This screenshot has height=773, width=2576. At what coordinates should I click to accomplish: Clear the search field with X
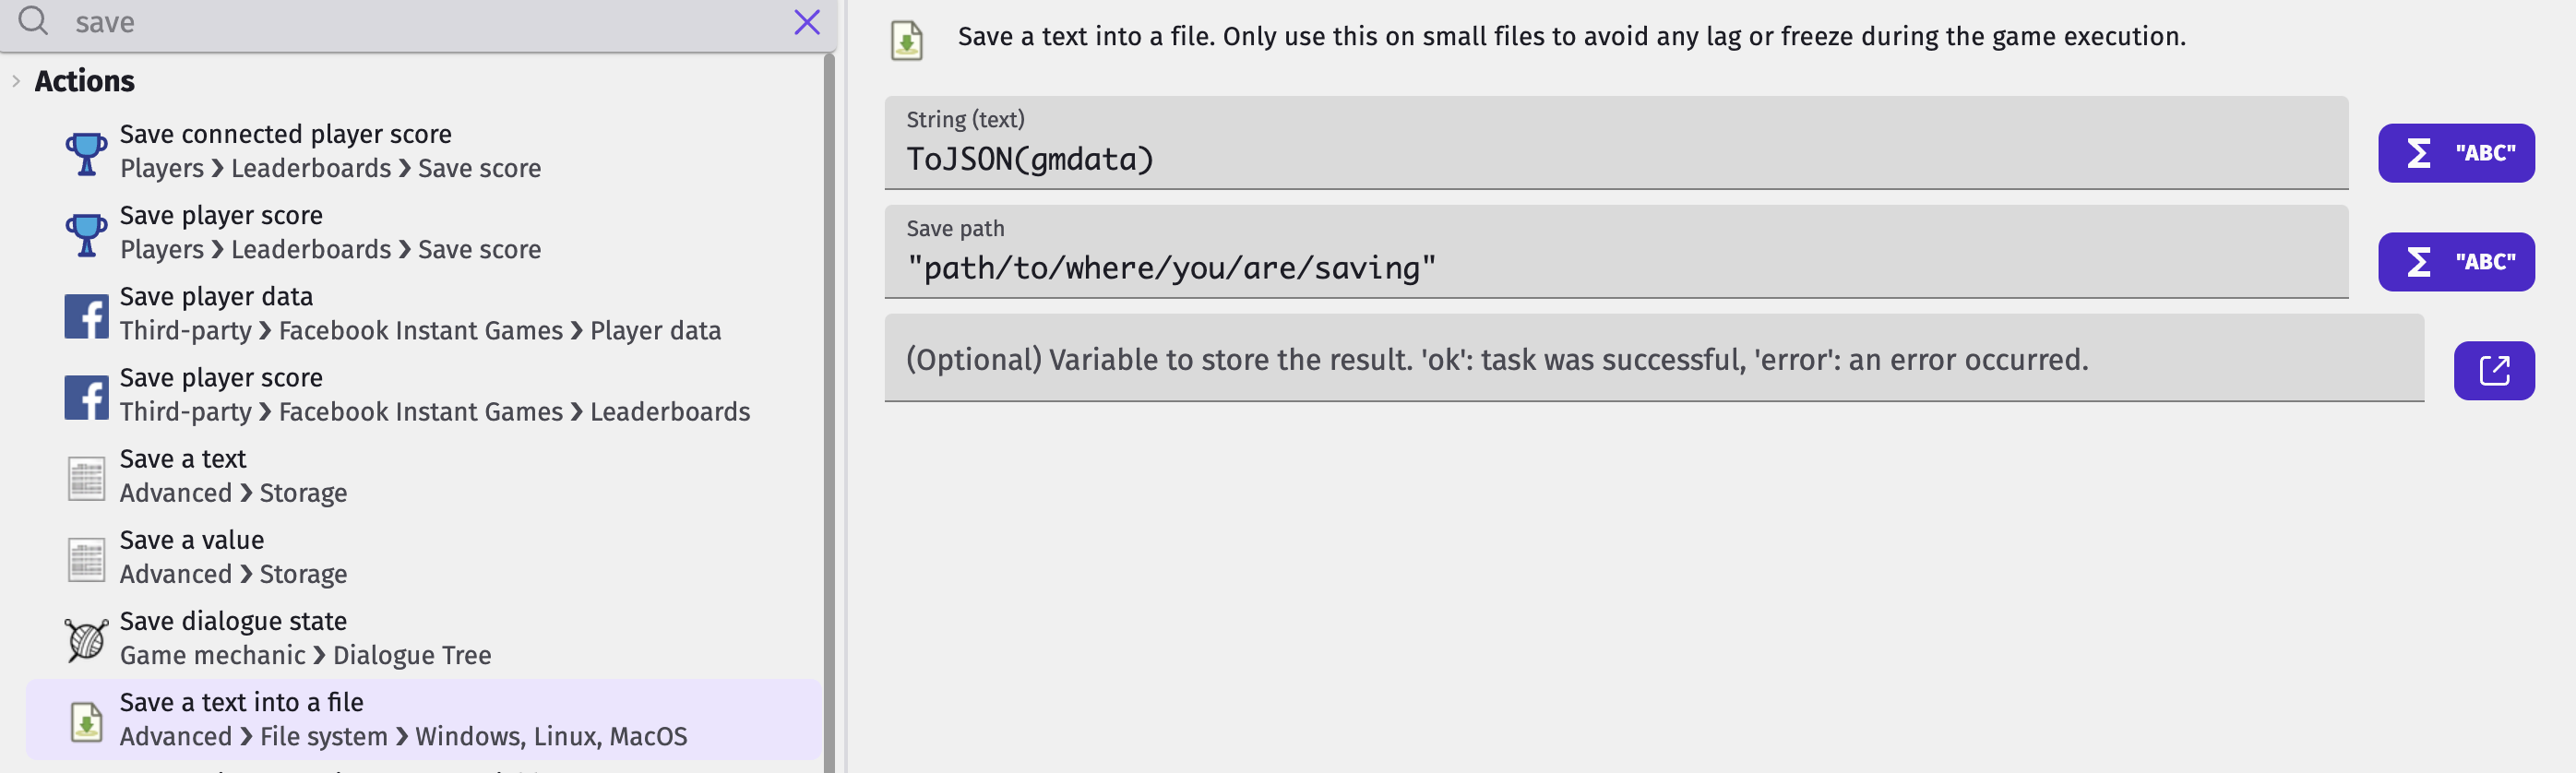point(806,22)
